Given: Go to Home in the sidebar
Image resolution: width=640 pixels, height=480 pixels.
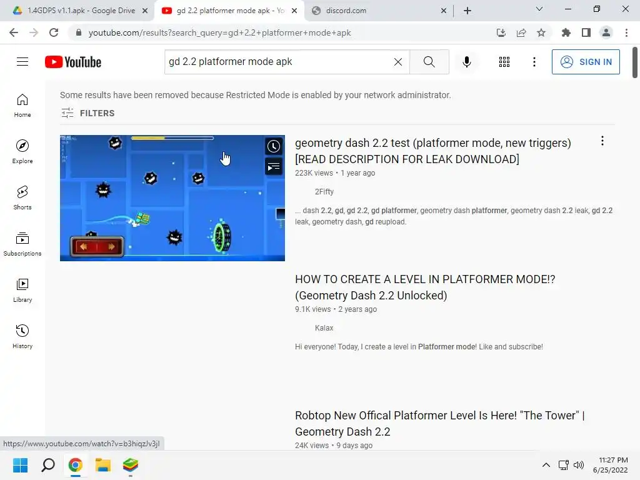Looking at the screenshot, I should click(22, 106).
